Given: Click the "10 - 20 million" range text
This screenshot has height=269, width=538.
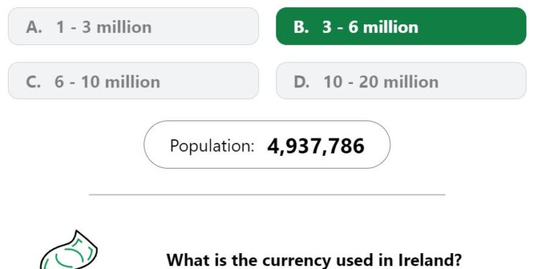Looking at the screenshot, I should pos(381,82).
